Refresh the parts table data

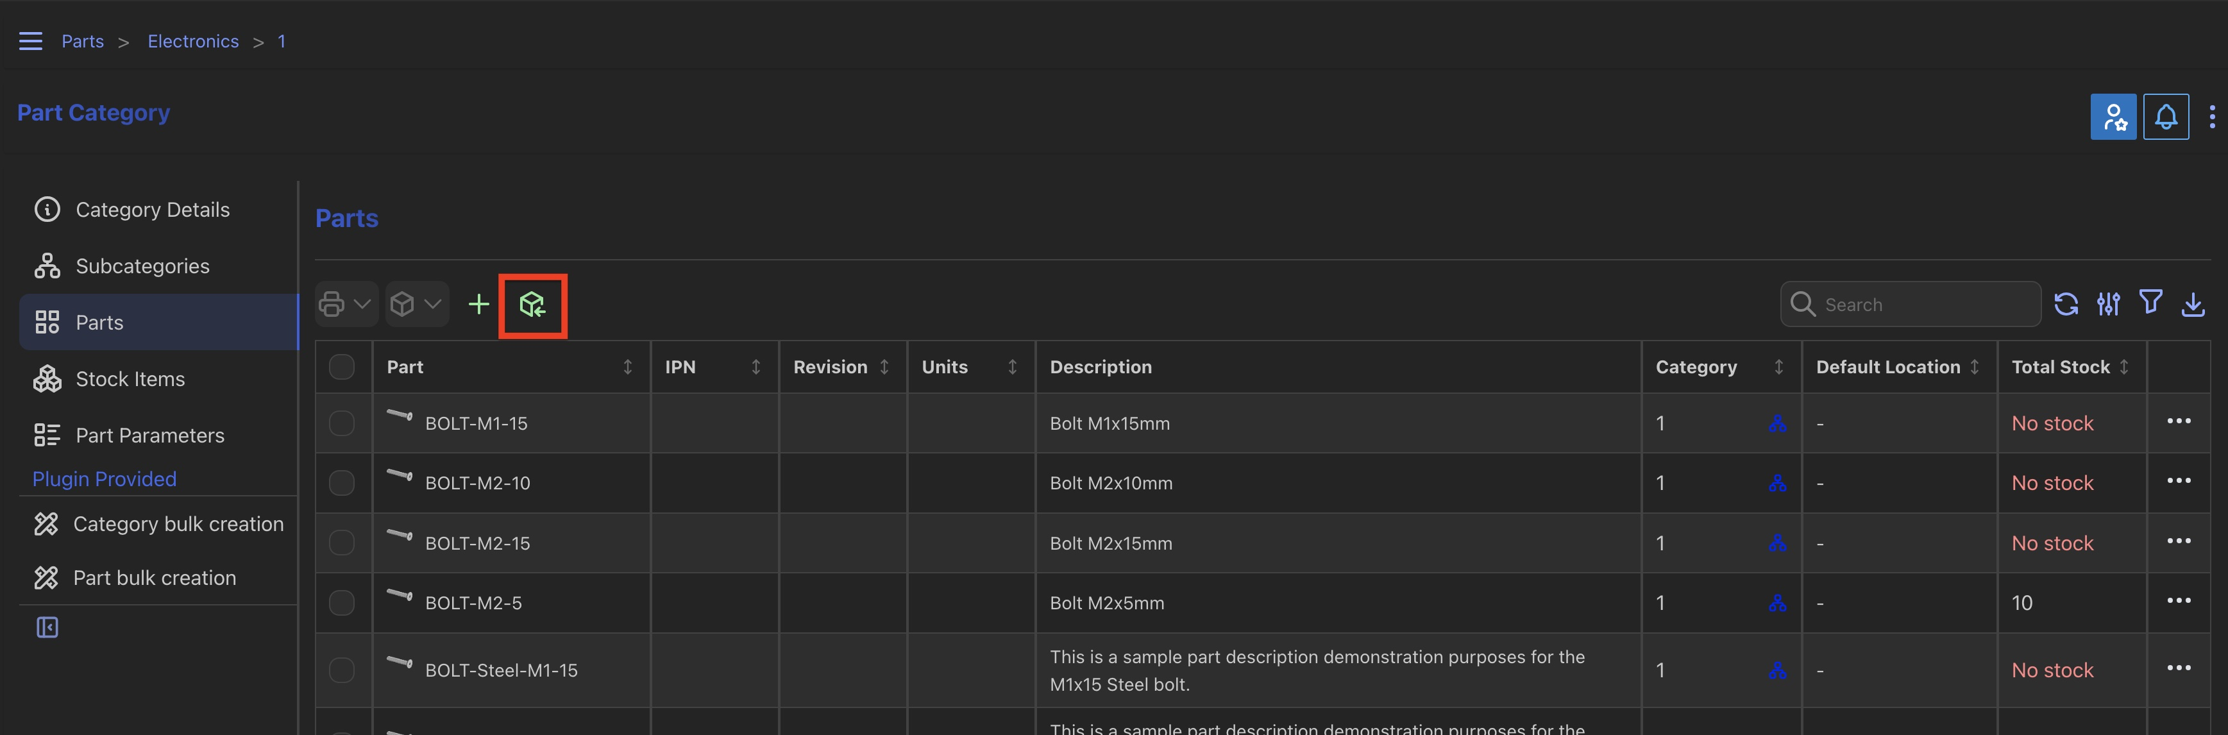(x=2066, y=305)
